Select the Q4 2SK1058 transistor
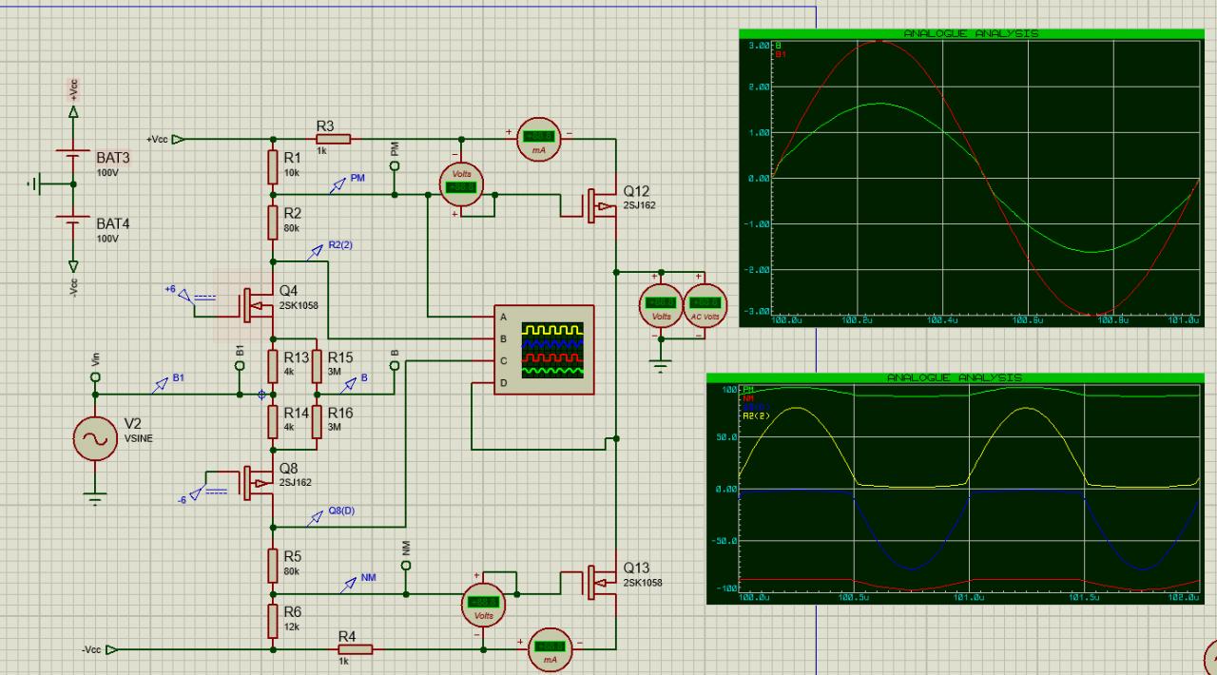 [255, 302]
